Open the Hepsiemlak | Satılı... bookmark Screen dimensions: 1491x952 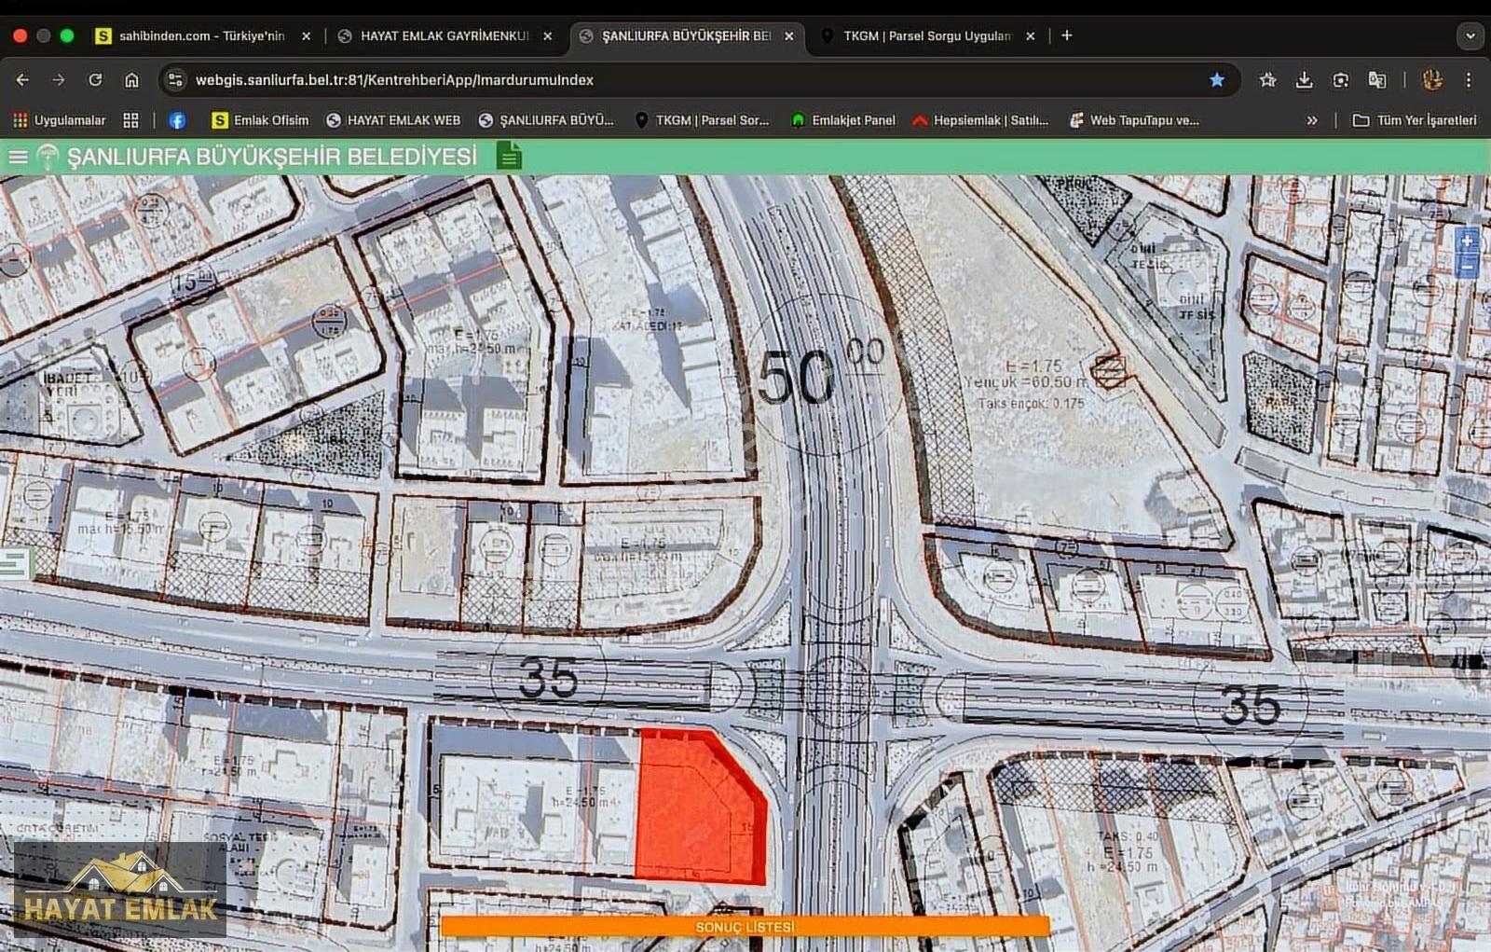pos(980,120)
